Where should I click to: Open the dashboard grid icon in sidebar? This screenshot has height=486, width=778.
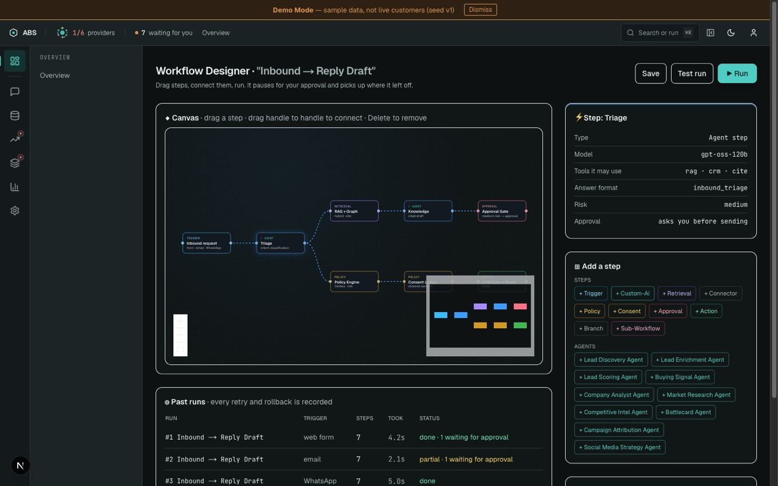(x=15, y=61)
